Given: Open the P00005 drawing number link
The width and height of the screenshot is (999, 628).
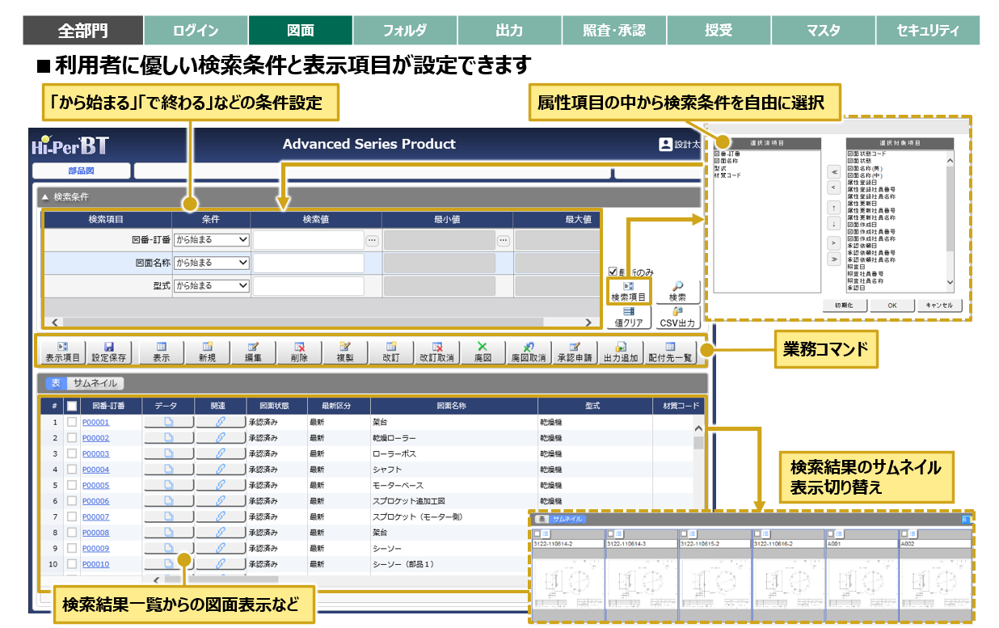Looking at the screenshot, I should [95, 485].
